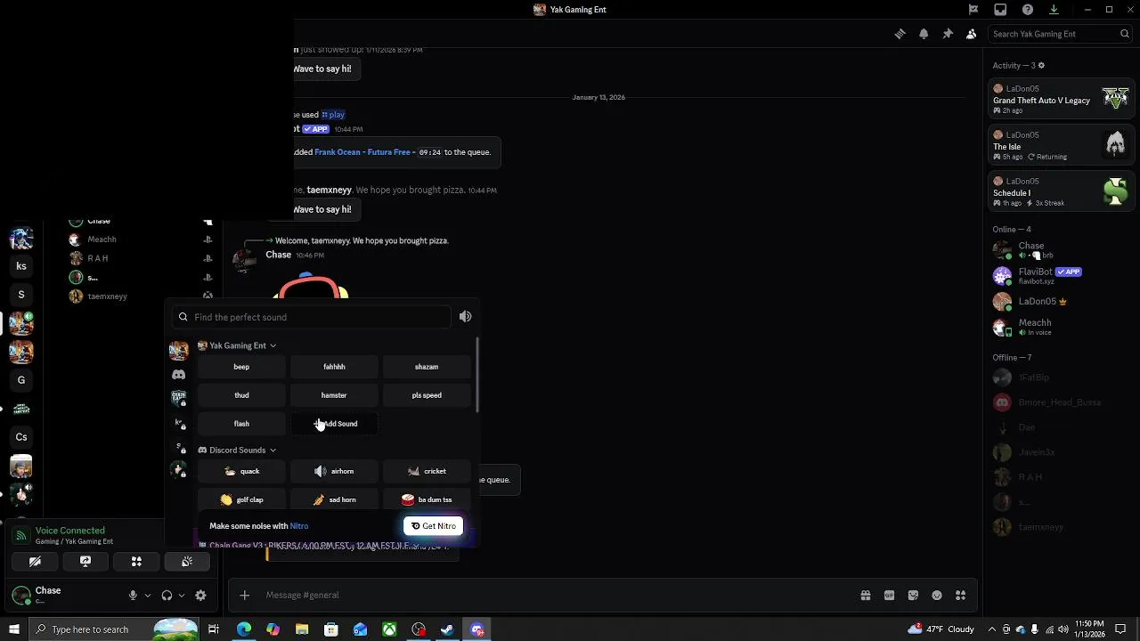Viewport: 1140px width, 641px height.
Task: Open the Discord inbox
Action: [x=1000, y=10]
